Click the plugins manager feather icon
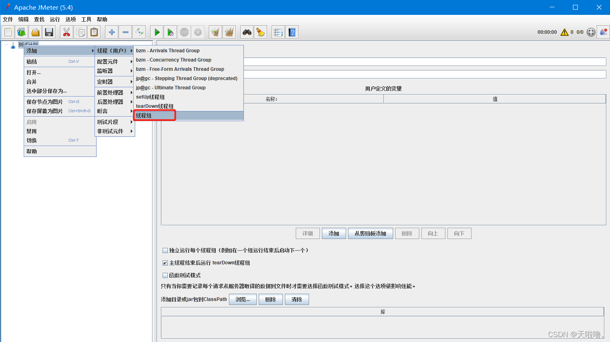The width and height of the screenshot is (610, 342). pyautogui.click(x=603, y=32)
